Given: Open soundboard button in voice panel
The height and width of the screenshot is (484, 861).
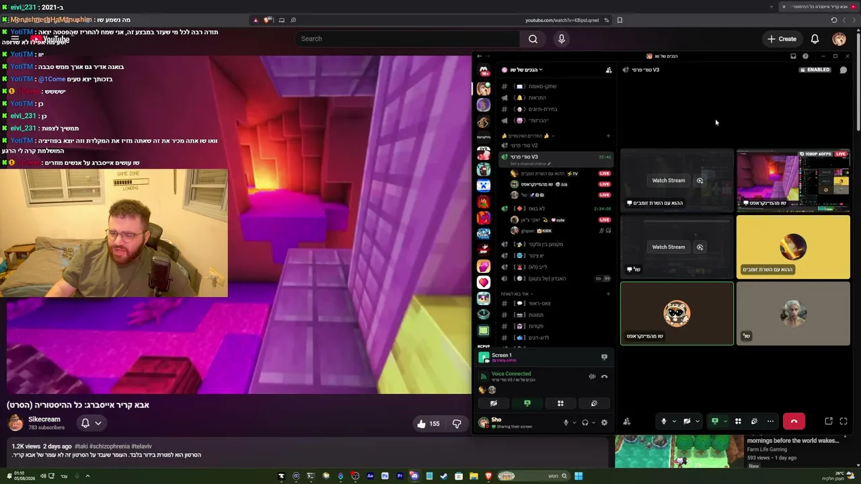Looking at the screenshot, I should pyautogui.click(x=594, y=403).
